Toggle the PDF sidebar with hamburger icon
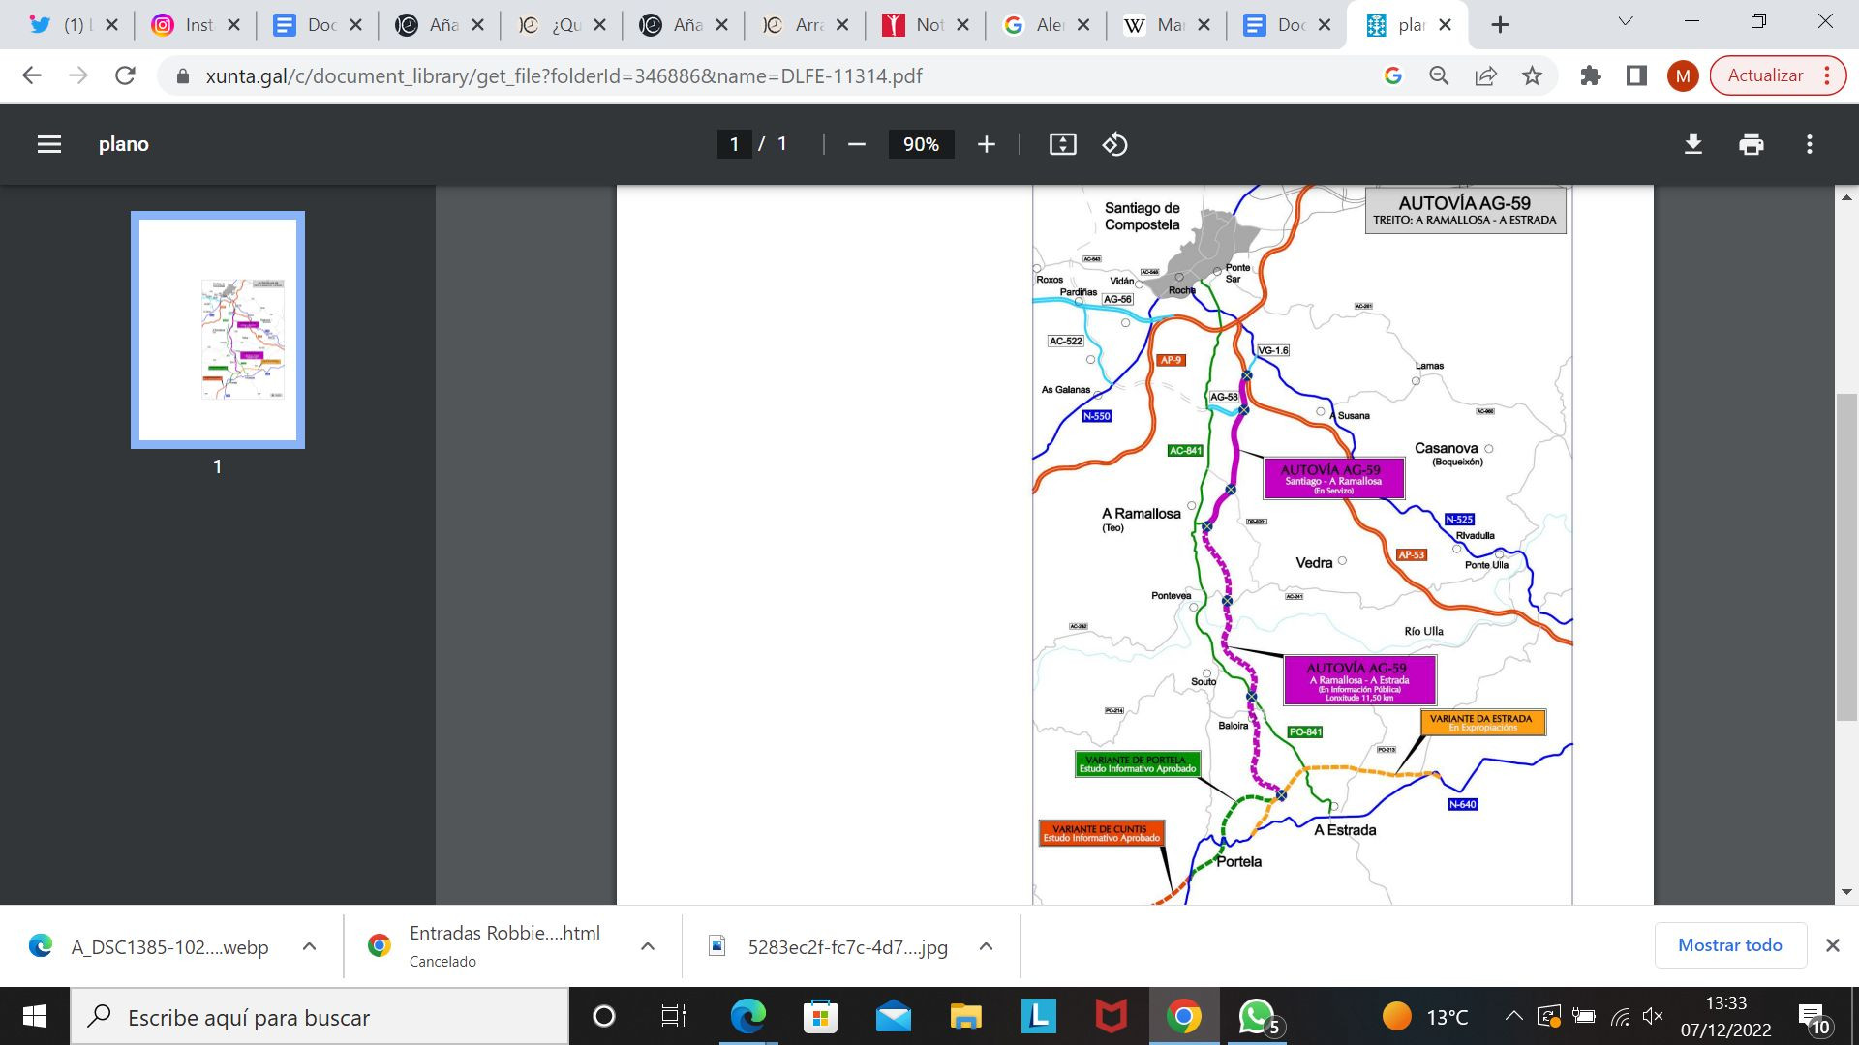This screenshot has width=1859, height=1045. [x=49, y=144]
